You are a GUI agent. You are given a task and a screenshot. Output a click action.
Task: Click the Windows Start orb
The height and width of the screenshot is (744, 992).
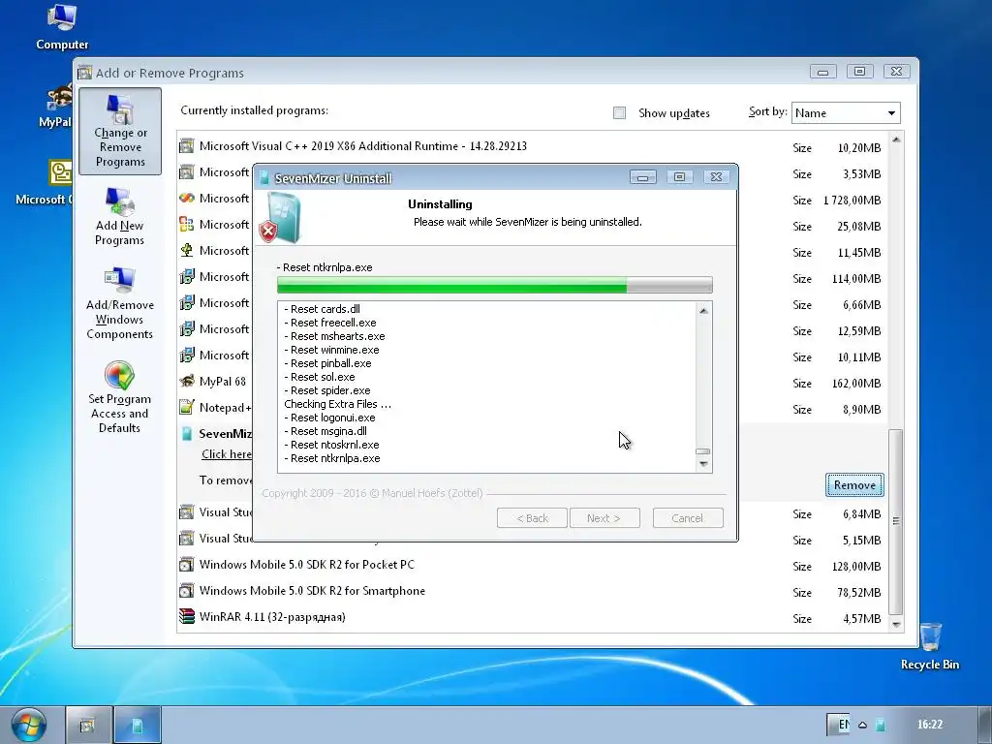click(x=28, y=725)
